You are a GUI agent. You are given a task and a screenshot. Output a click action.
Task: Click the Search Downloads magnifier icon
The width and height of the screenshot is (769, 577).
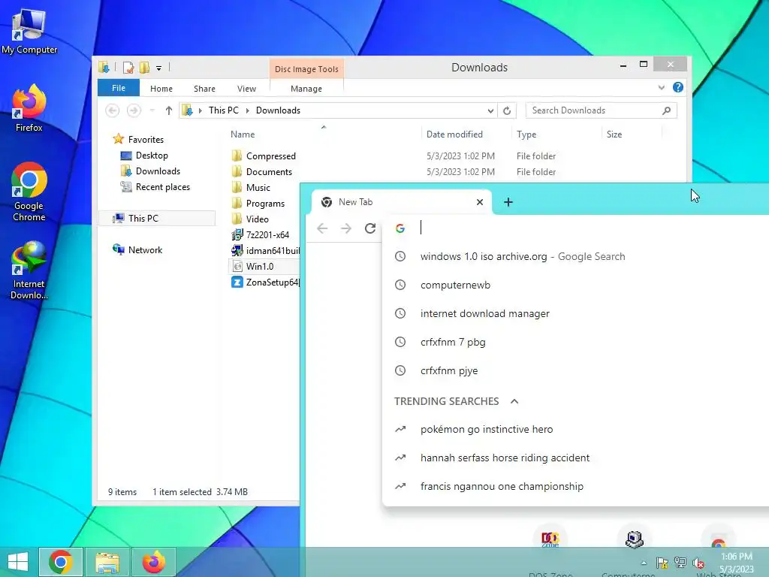(666, 110)
